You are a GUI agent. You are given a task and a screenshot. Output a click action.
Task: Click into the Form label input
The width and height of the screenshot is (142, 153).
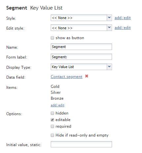tap(81, 57)
